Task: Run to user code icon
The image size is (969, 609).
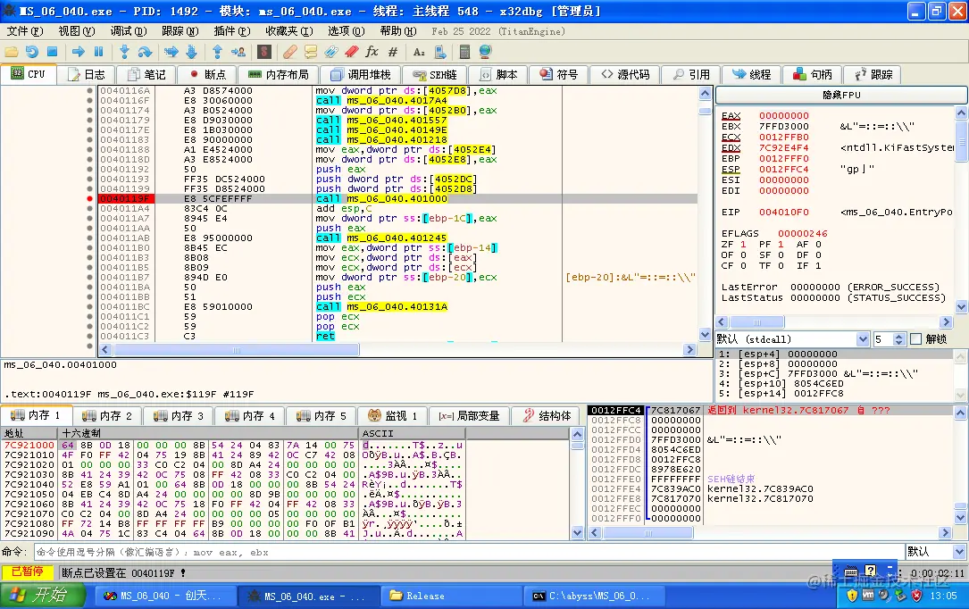Action: (x=238, y=52)
